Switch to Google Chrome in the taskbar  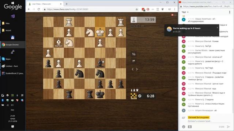(x=13, y=45)
